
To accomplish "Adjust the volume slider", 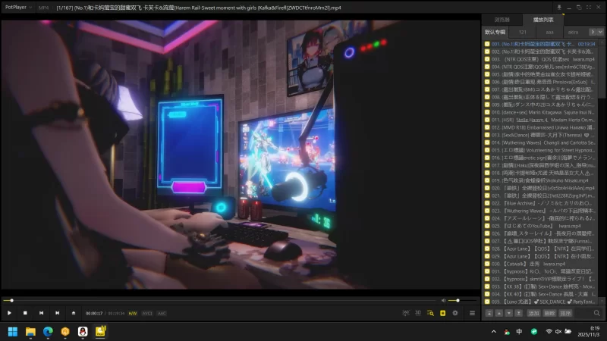I will (463, 300).
